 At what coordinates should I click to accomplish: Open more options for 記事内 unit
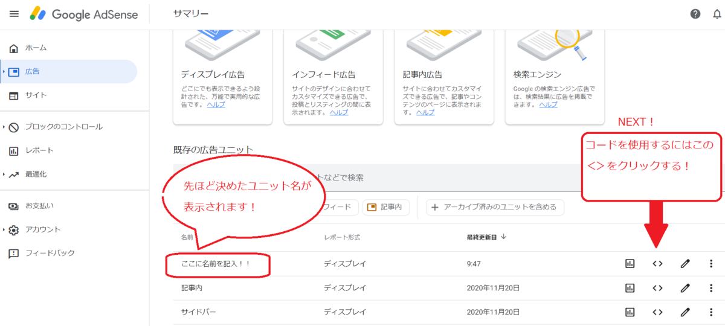pos(711,288)
